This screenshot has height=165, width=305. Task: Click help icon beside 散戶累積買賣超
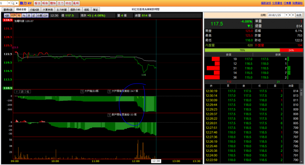109,115
